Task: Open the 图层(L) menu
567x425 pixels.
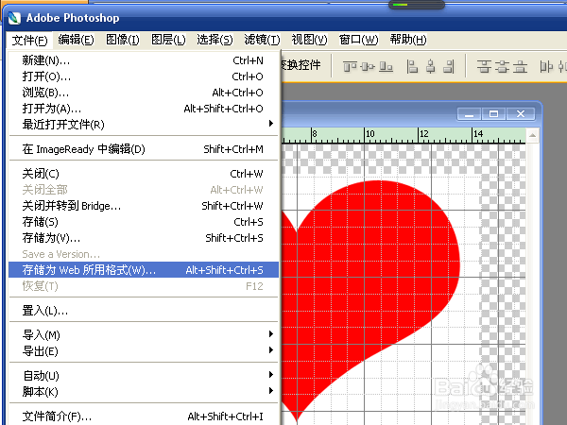Action: pos(168,40)
